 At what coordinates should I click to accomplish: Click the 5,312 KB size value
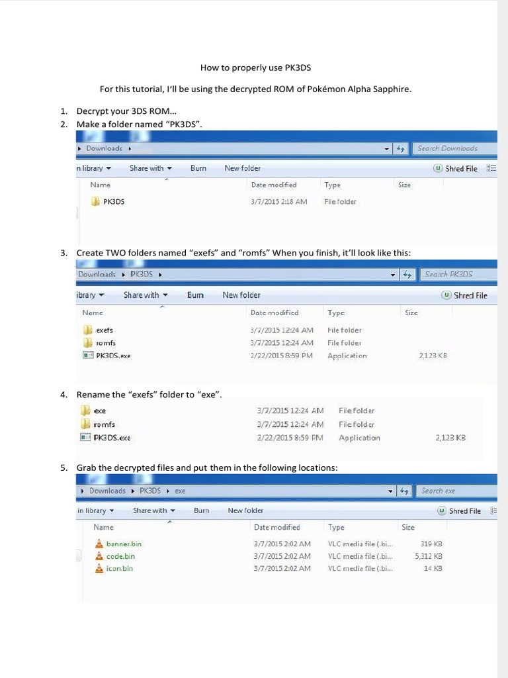tap(429, 556)
